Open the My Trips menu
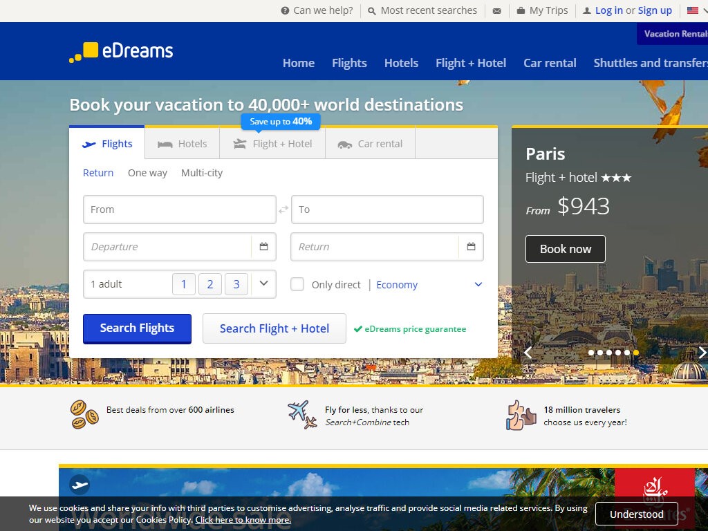Screen dimensions: 708x531 pos(542,10)
